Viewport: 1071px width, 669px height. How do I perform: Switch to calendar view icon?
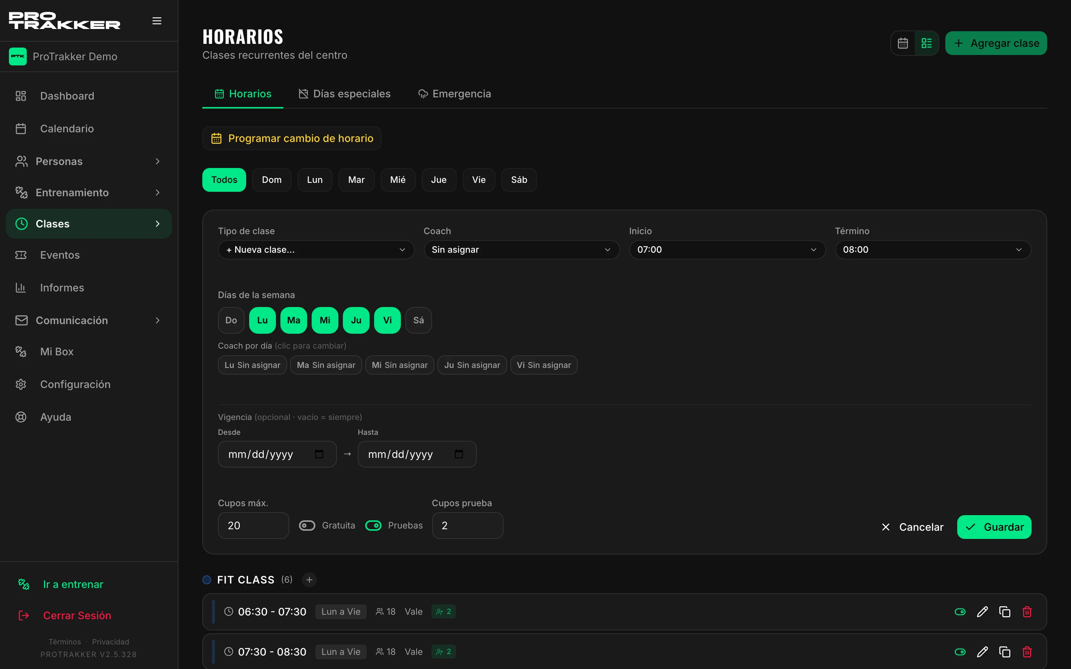903,43
